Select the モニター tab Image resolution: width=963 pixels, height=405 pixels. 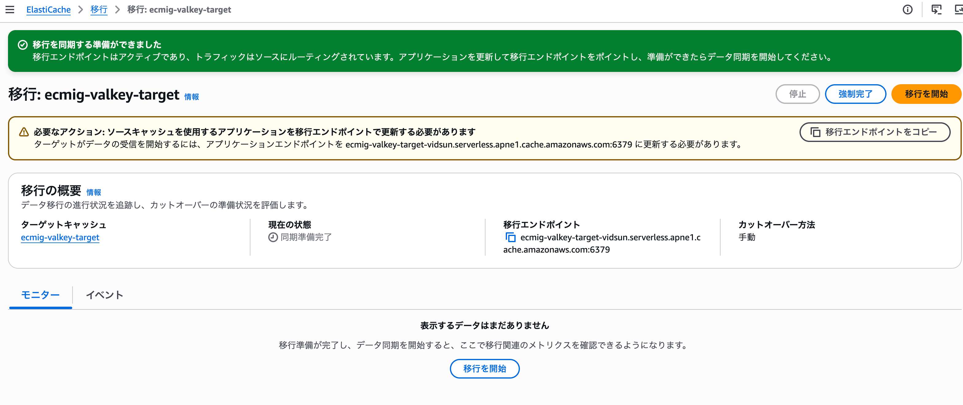click(x=40, y=295)
